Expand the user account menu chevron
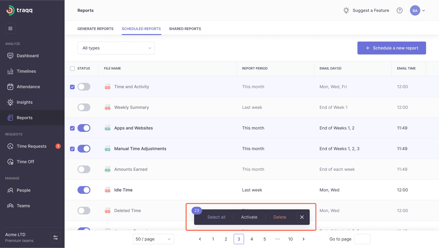The width and height of the screenshot is (439, 248). [x=424, y=11]
